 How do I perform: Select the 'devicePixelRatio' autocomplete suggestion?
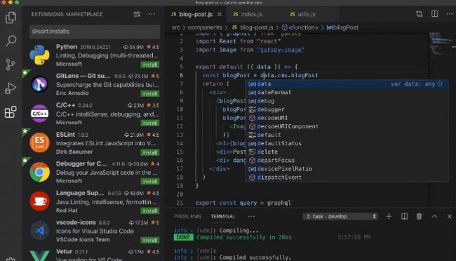click(347, 169)
